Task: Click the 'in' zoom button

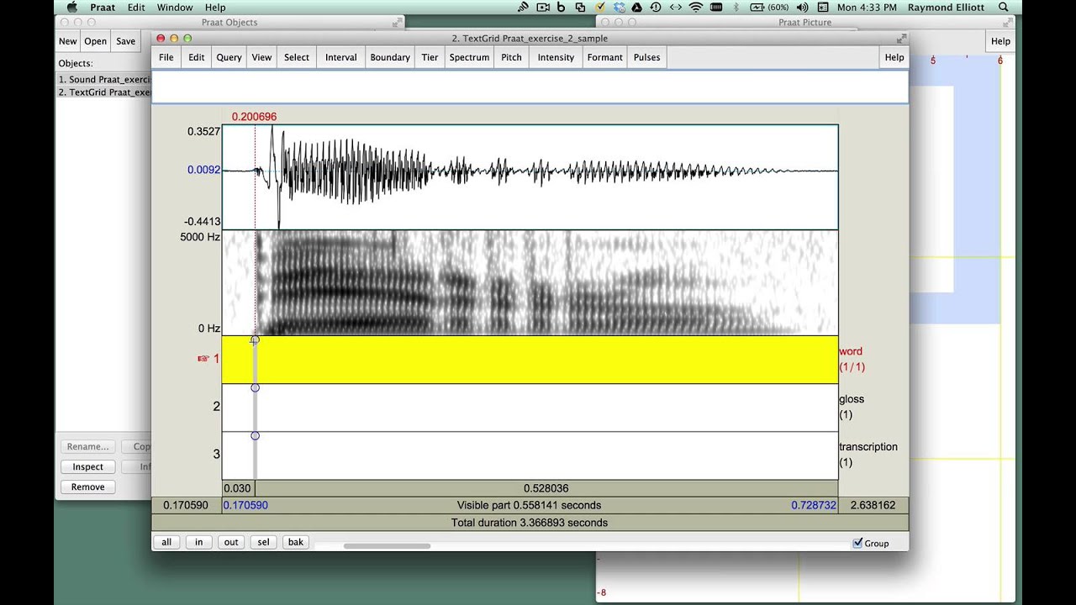Action: [198, 542]
